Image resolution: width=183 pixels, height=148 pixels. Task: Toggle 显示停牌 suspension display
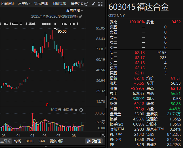[x=41, y=4]
